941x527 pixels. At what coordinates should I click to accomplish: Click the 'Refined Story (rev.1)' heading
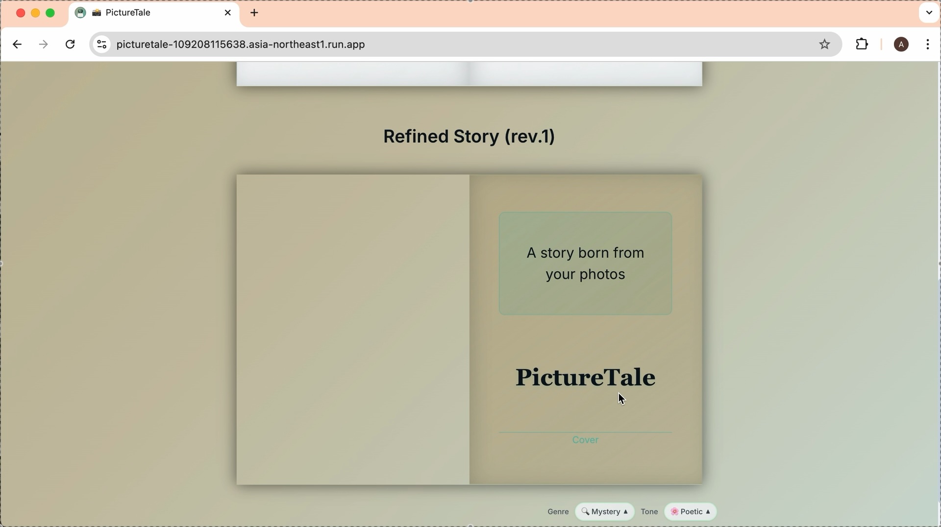(469, 137)
